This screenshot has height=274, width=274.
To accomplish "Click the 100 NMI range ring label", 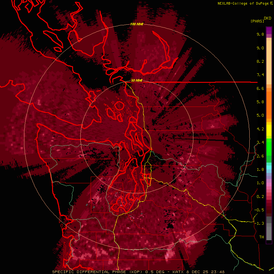I will 137,24.
